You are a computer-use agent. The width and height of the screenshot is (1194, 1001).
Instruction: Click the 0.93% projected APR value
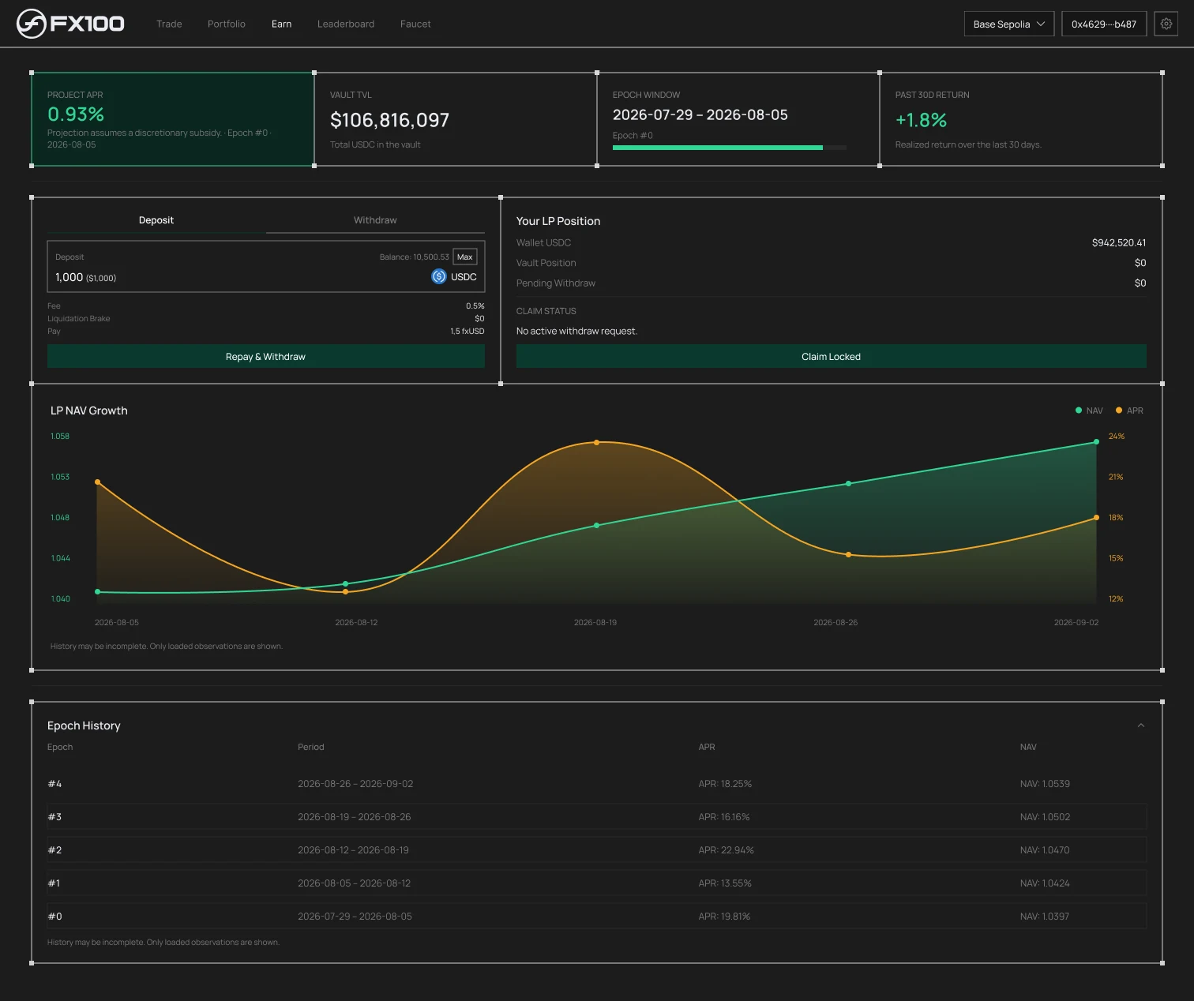(x=76, y=114)
